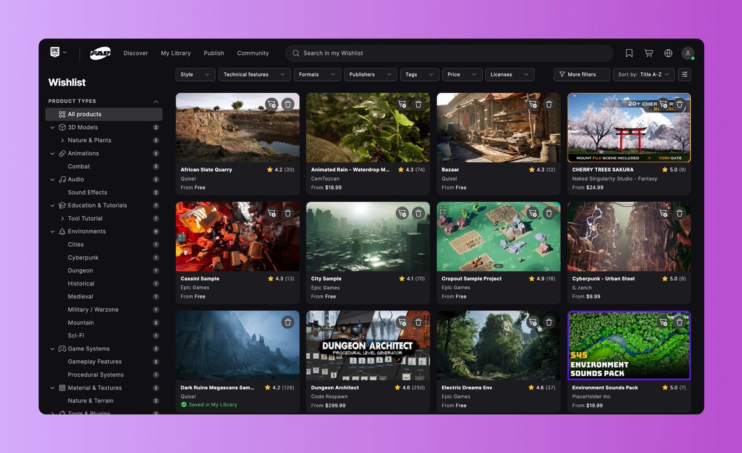This screenshot has height=453, width=742.
Task: Remove Cassini Sample from wishlist
Action: 288,213
